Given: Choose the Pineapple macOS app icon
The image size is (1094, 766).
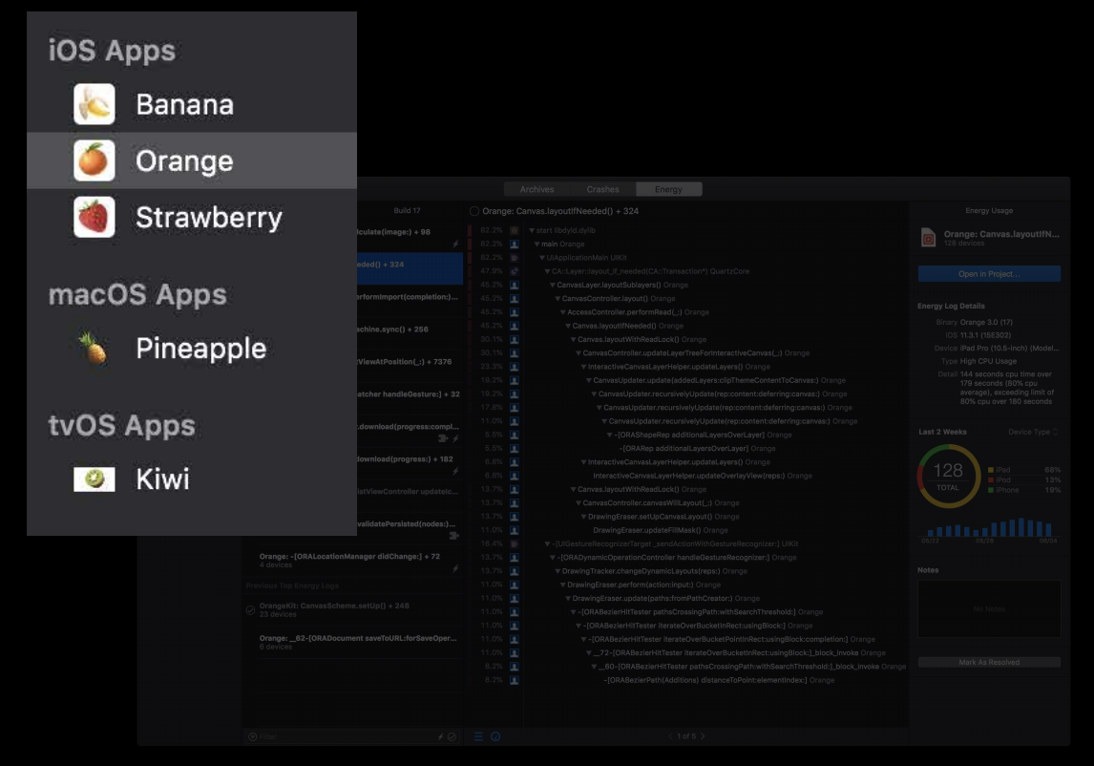Looking at the screenshot, I should point(95,348).
